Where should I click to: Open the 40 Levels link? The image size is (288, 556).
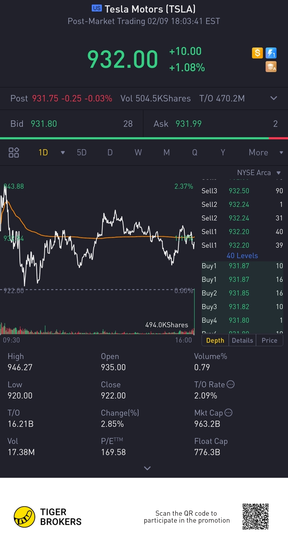(x=242, y=256)
